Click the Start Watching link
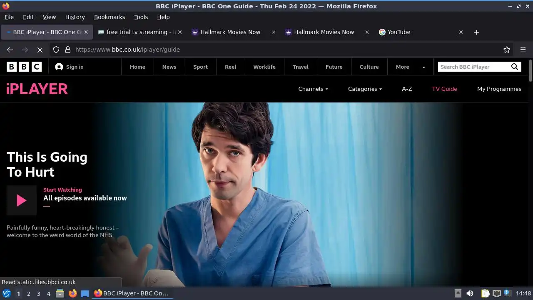 pyautogui.click(x=62, y=190)
